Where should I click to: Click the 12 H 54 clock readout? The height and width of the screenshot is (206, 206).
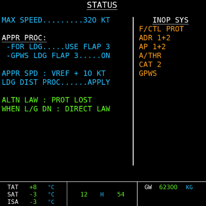point(102,194)
